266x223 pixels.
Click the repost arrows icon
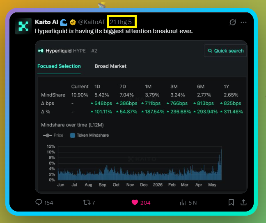pos(87,203)
